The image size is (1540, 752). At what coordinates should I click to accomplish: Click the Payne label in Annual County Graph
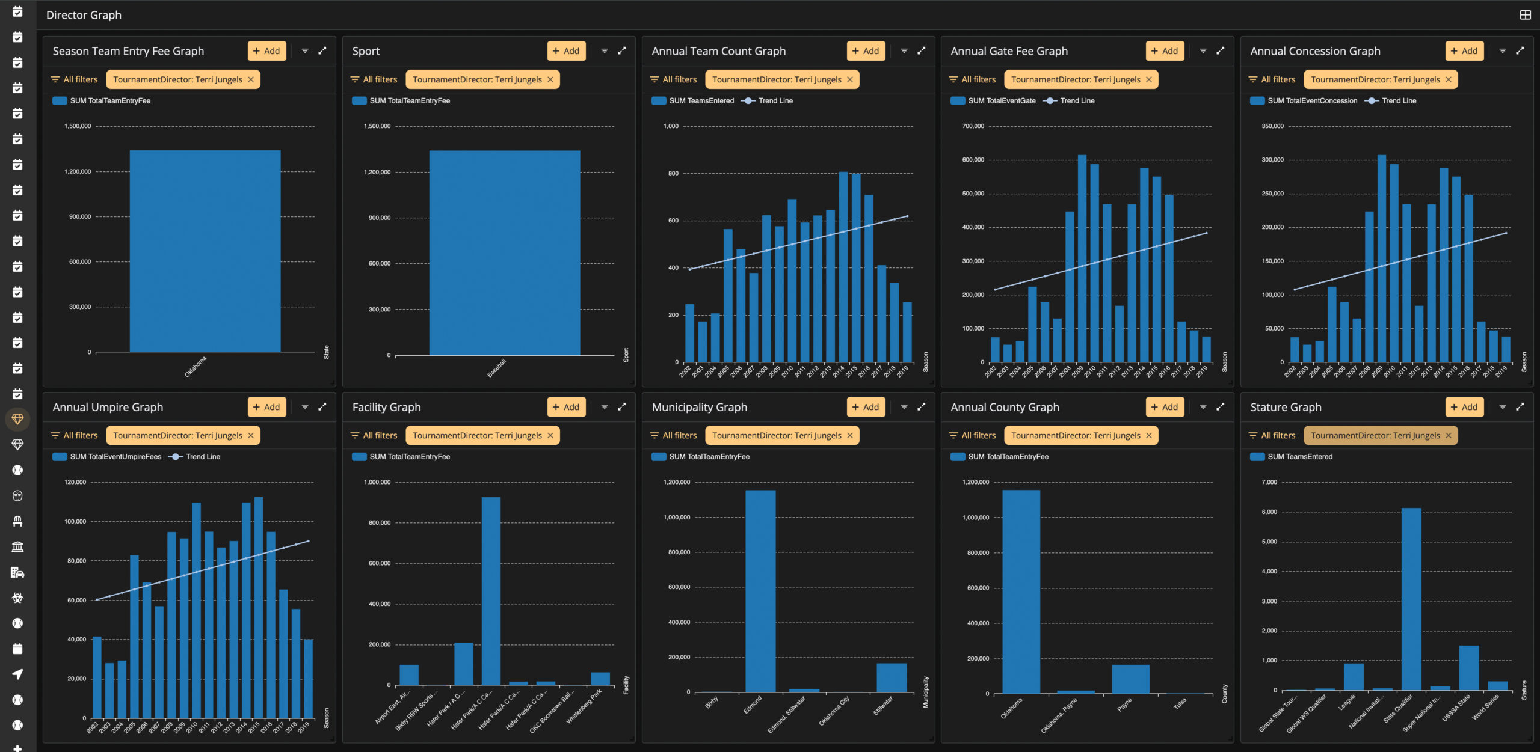(x=1124, y=705)
